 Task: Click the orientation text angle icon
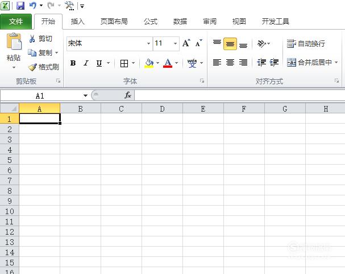click(261, 43)
